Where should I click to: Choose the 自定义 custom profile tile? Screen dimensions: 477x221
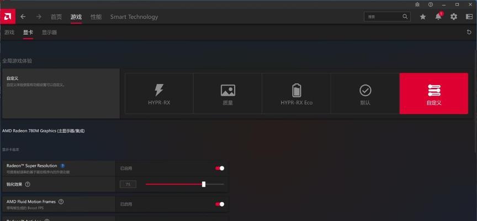[434, 93]
